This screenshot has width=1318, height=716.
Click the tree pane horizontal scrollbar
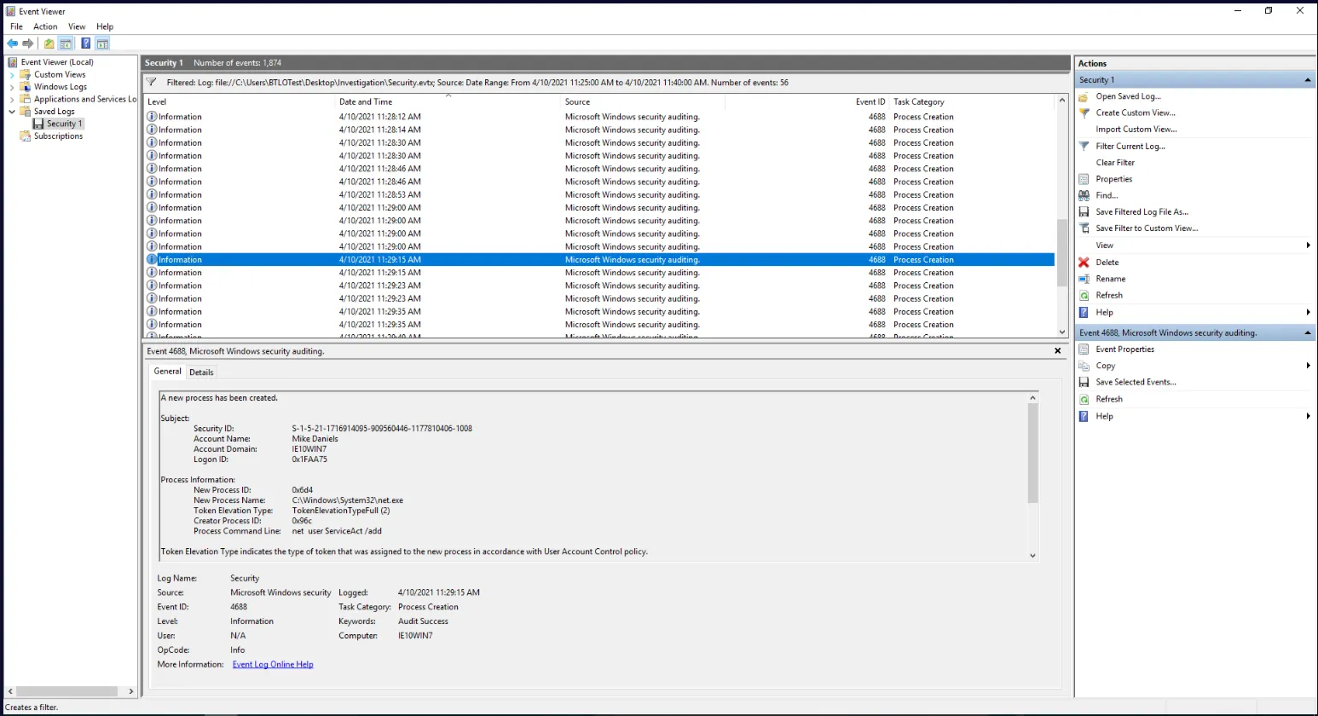(66, 691)
